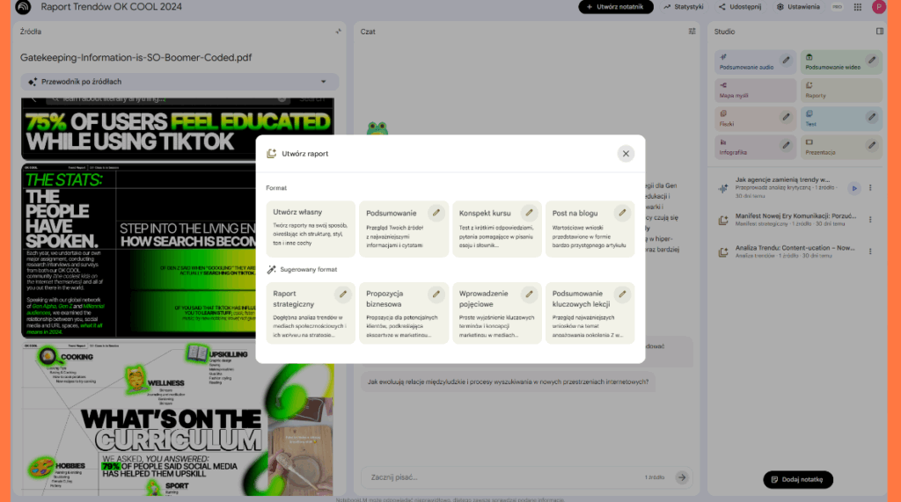Open more options for Analiza Trendu note
The image size is (901, 502).
point(871,251)
